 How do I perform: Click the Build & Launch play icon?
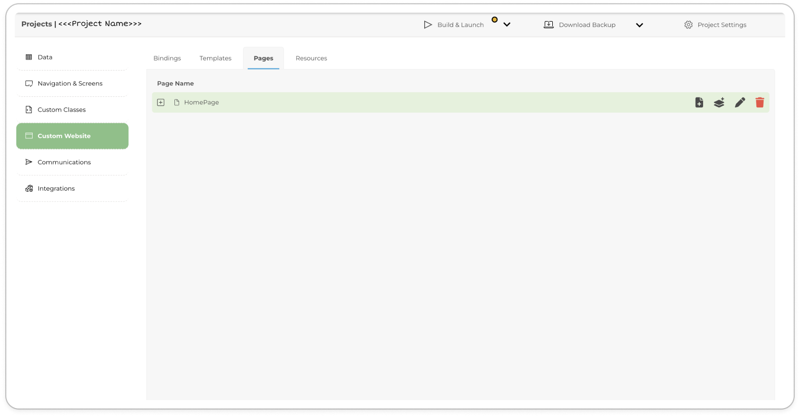pos(427,25)
